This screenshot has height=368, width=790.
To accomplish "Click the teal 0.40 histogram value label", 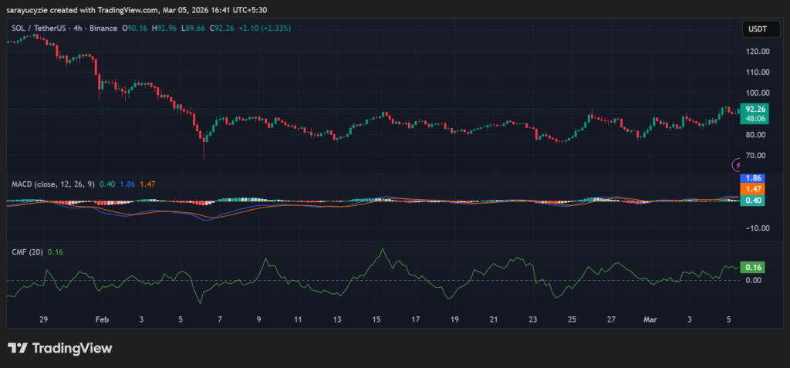I will 755,200.
